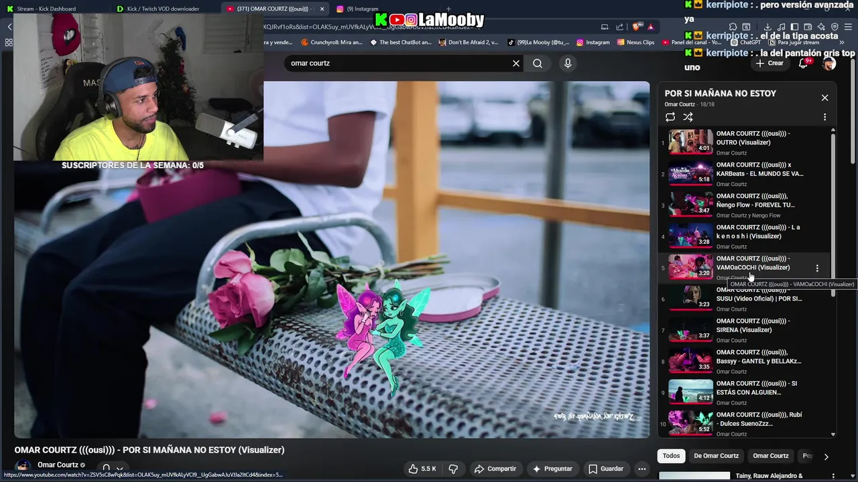Play VAMOaCOCHI (Visualizer) thumbnail
Image resolution: width=858 pixels, height=482 pixels.
690,267
